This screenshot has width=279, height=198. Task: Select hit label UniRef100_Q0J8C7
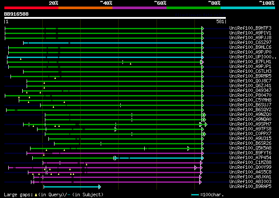click(250, 81)
